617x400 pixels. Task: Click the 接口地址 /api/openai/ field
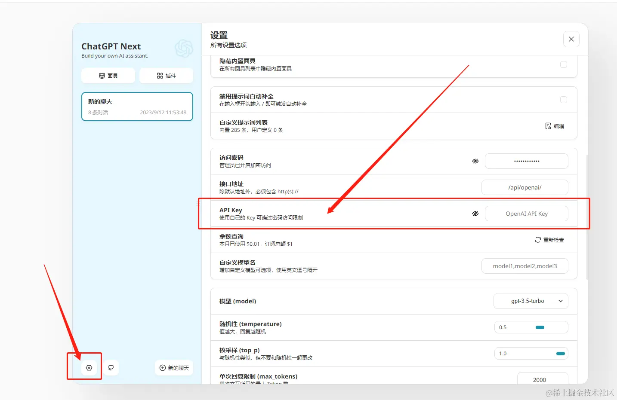coord(525,187)
